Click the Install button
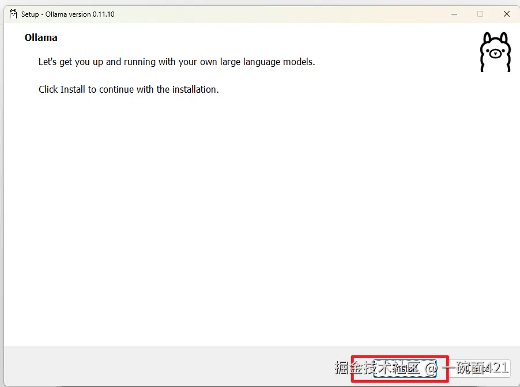The width and height of the screenshot is (520, 387). click(405, 369)
